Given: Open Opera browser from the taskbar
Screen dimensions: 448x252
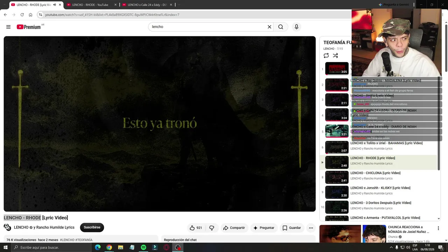Looking at the screenshot, I should pyautogui.click(x=167, y=247).
